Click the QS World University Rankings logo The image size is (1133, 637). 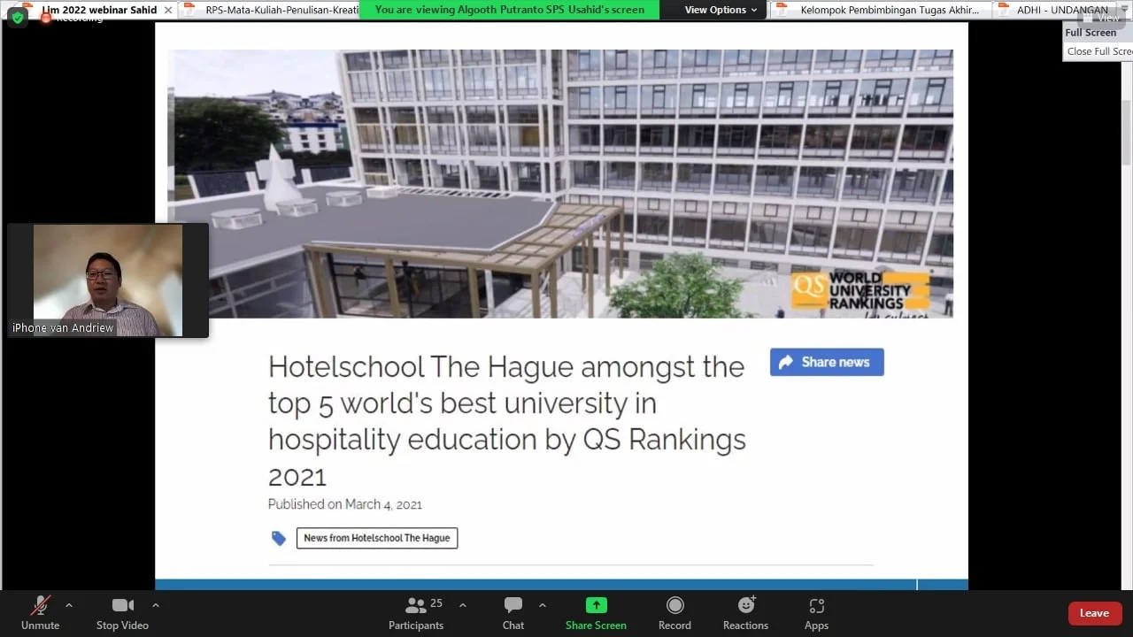pyautogui.click(x=860, y=291)
